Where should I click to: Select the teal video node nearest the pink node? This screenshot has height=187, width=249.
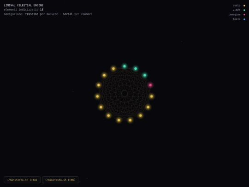point(145,75)
